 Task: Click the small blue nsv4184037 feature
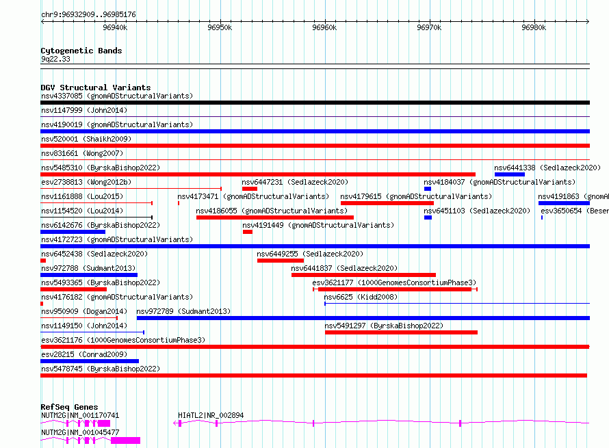click(428, 189)
